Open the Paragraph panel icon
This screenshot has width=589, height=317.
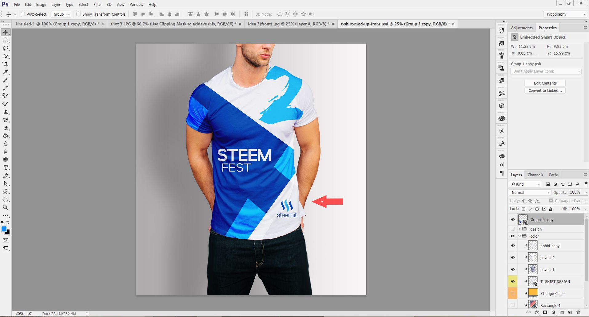pyautogui.click(x=502, y=173)
